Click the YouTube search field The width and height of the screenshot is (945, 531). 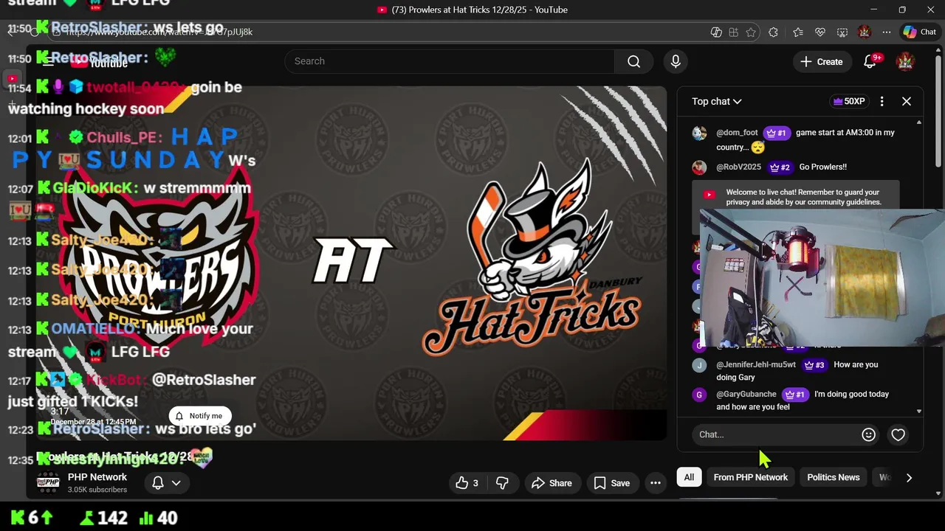(x=450, y=61)
